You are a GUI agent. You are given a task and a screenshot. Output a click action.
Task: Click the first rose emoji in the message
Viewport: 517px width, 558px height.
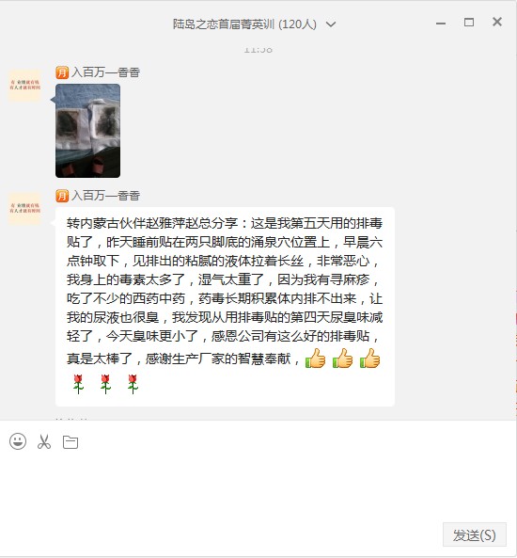click(78, 384)
